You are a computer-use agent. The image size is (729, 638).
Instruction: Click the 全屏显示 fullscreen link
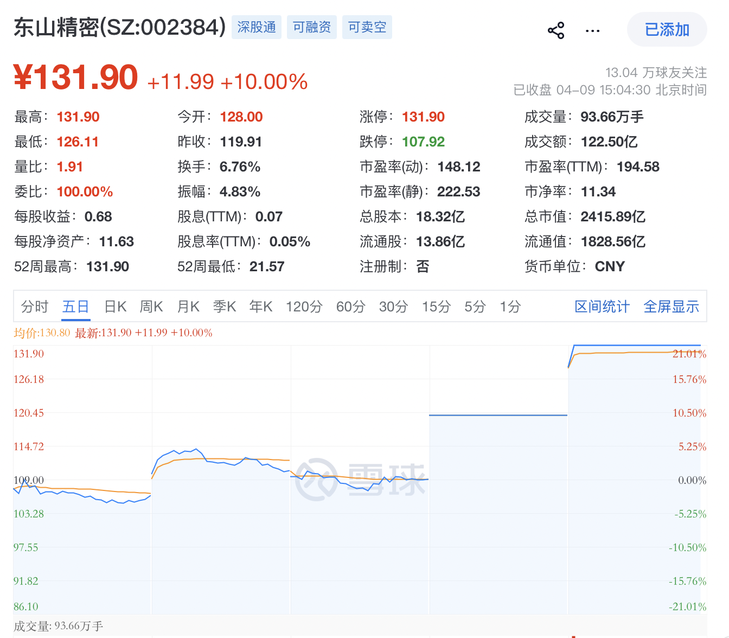(671, 307)
